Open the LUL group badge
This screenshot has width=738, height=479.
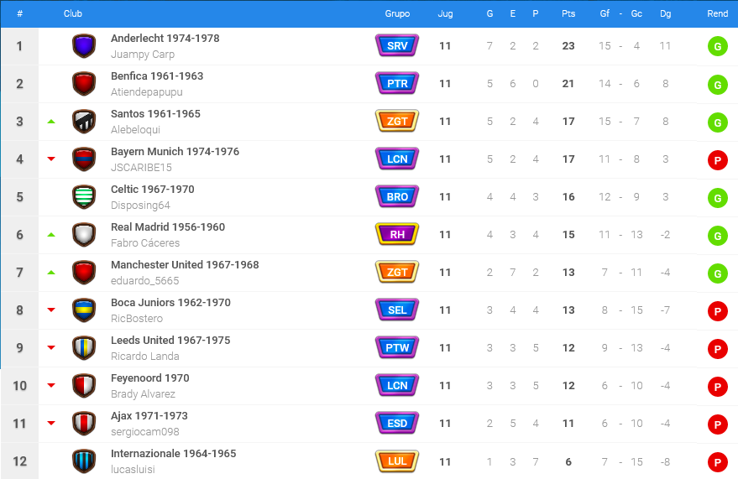pyautogui.click(x=397, y=461)
